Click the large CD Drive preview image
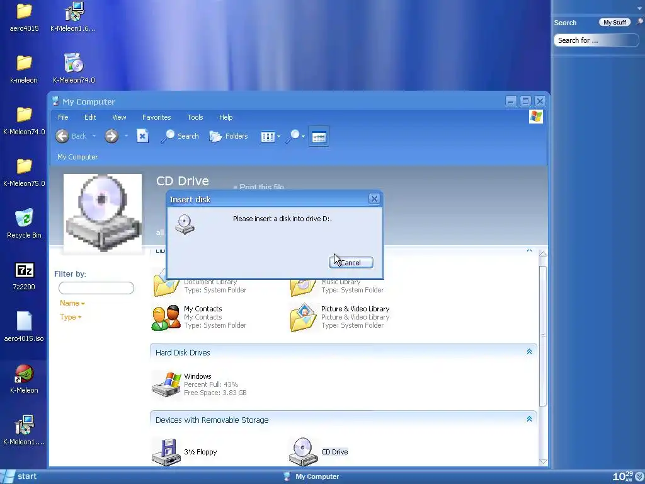Viewport: 645px width, 484px height. pyautogui.click(x=103, y=213)
